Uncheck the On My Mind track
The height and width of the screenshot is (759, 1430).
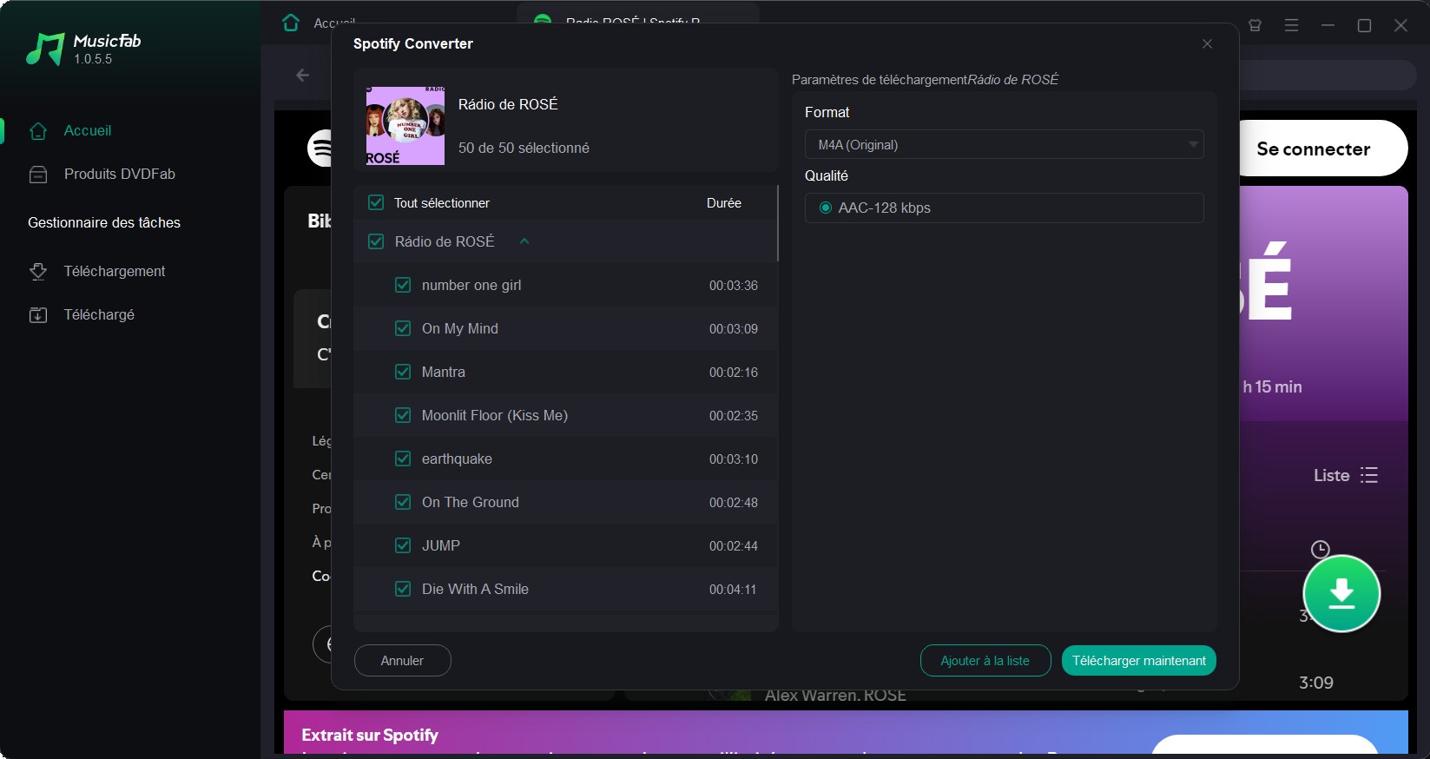point(403,328)
